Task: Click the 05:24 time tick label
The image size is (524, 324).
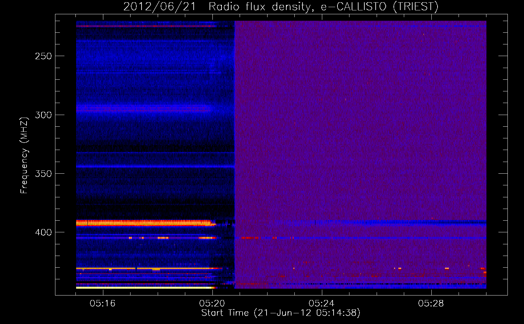Action: click(321, 303)
